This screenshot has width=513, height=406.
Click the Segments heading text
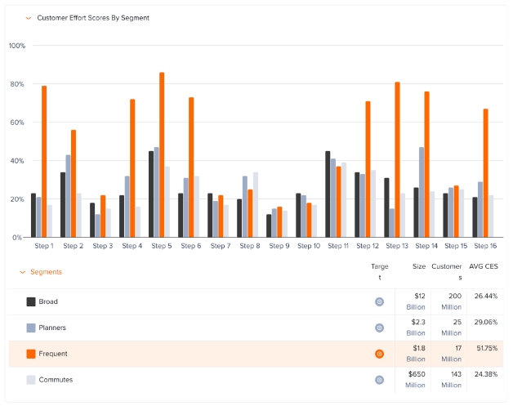click(46, 272)
